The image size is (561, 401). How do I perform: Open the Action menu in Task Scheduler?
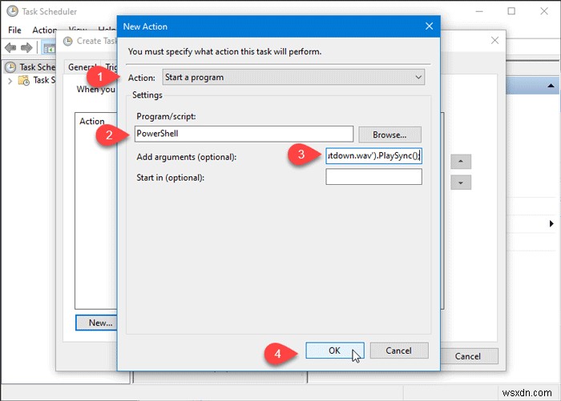[x=44, y=30]
